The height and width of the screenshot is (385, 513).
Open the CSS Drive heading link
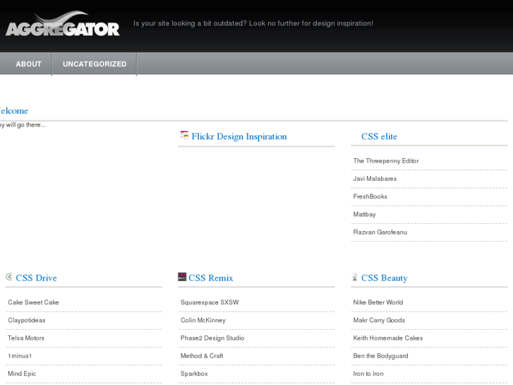pyautogui.click(x=36, y=278)
